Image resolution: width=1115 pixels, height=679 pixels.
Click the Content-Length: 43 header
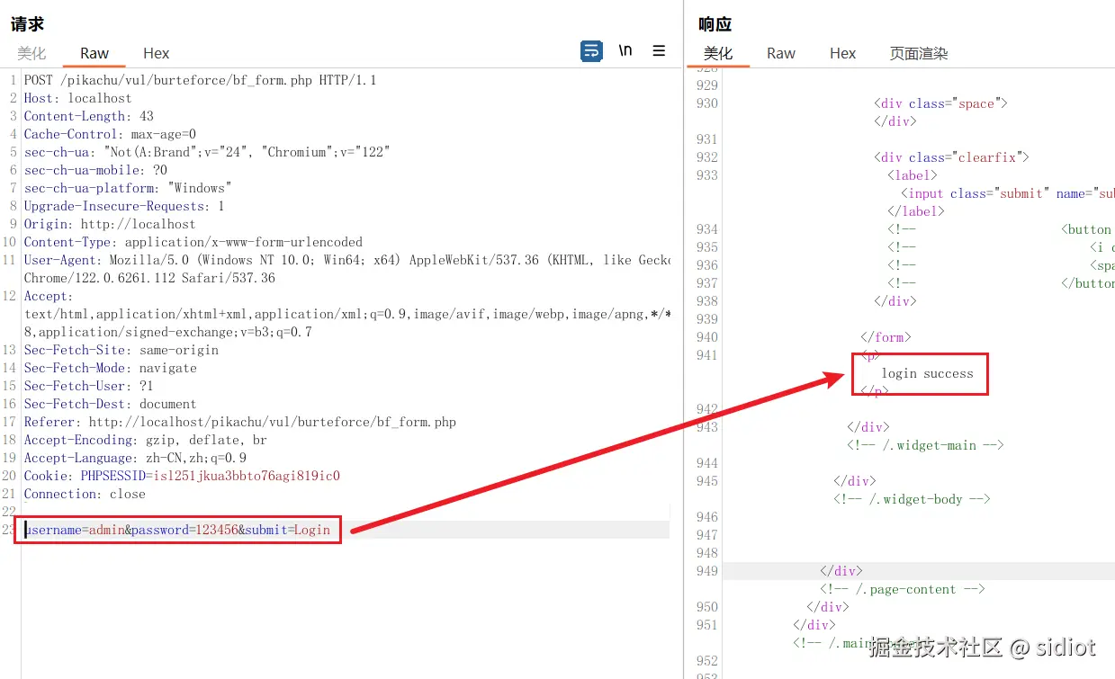pos(88,116)
